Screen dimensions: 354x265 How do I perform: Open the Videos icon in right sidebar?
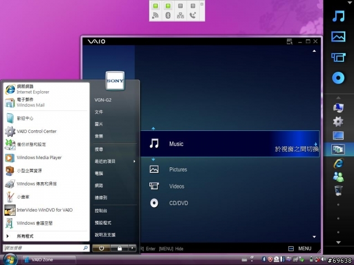338,57
